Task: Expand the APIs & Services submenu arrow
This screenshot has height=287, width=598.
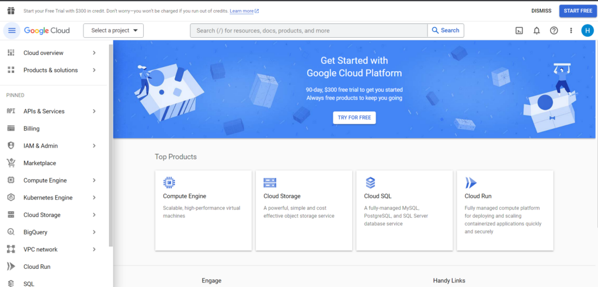Action: click(94, 111)
